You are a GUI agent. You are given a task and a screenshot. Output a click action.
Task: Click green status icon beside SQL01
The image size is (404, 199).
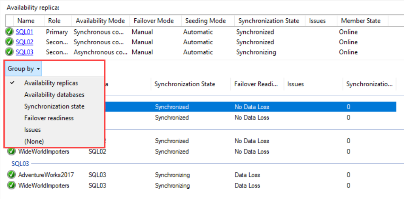(x=9, y=32)
